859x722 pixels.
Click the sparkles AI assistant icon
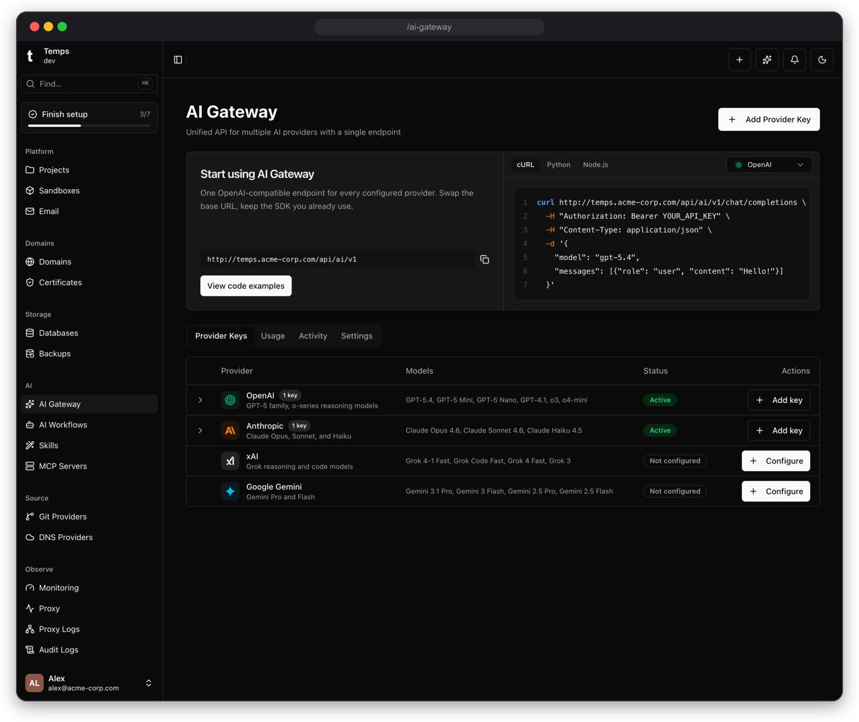(767, 60)
